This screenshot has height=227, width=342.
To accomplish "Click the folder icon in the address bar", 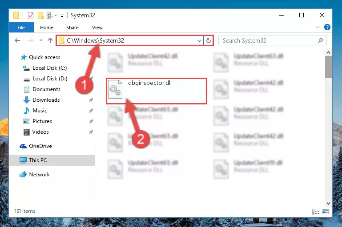I will [61, 40].
